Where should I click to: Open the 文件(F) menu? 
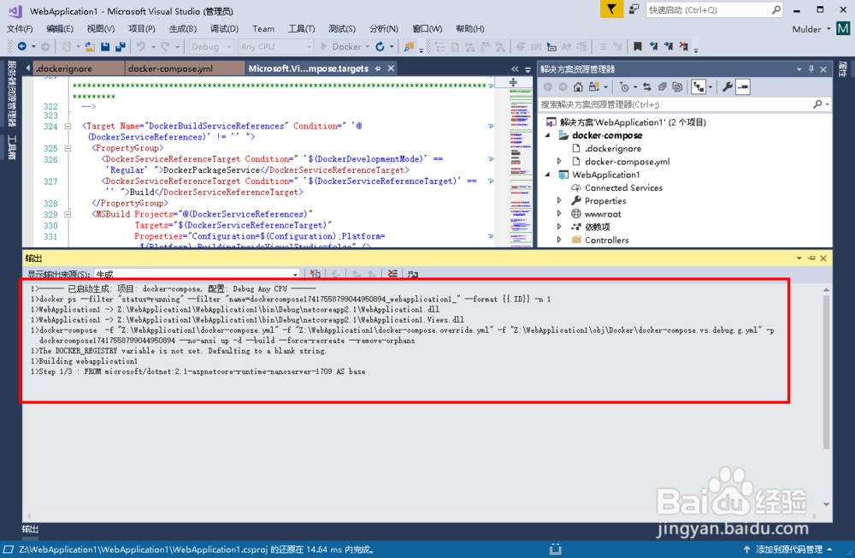point(20,29)
